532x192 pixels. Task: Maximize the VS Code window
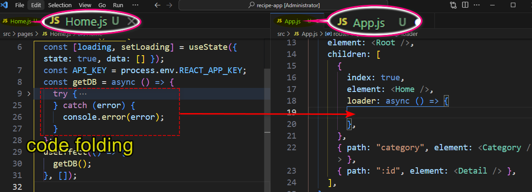point(513,5)
